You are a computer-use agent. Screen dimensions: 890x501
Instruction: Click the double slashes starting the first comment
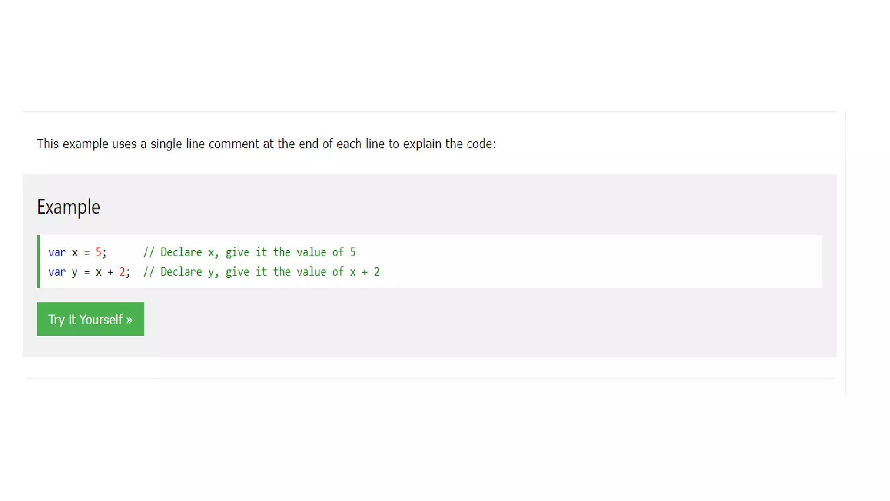click(x=149, y=252)
